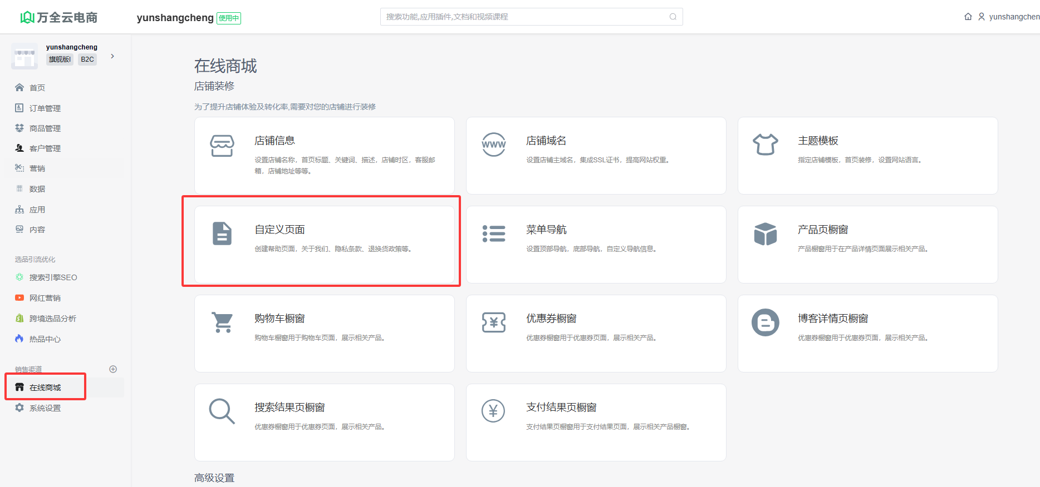This screenshot has width=1040, height=487.
Task: Click the 店铺域名 WWW globe icon
Action: (494, 145)
